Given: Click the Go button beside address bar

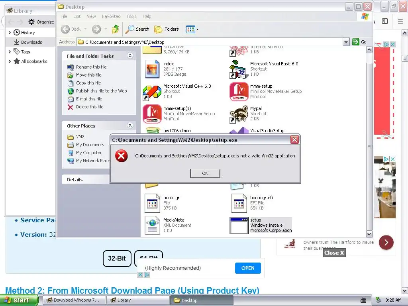Looking at the screenshot, I should point(359,42).
